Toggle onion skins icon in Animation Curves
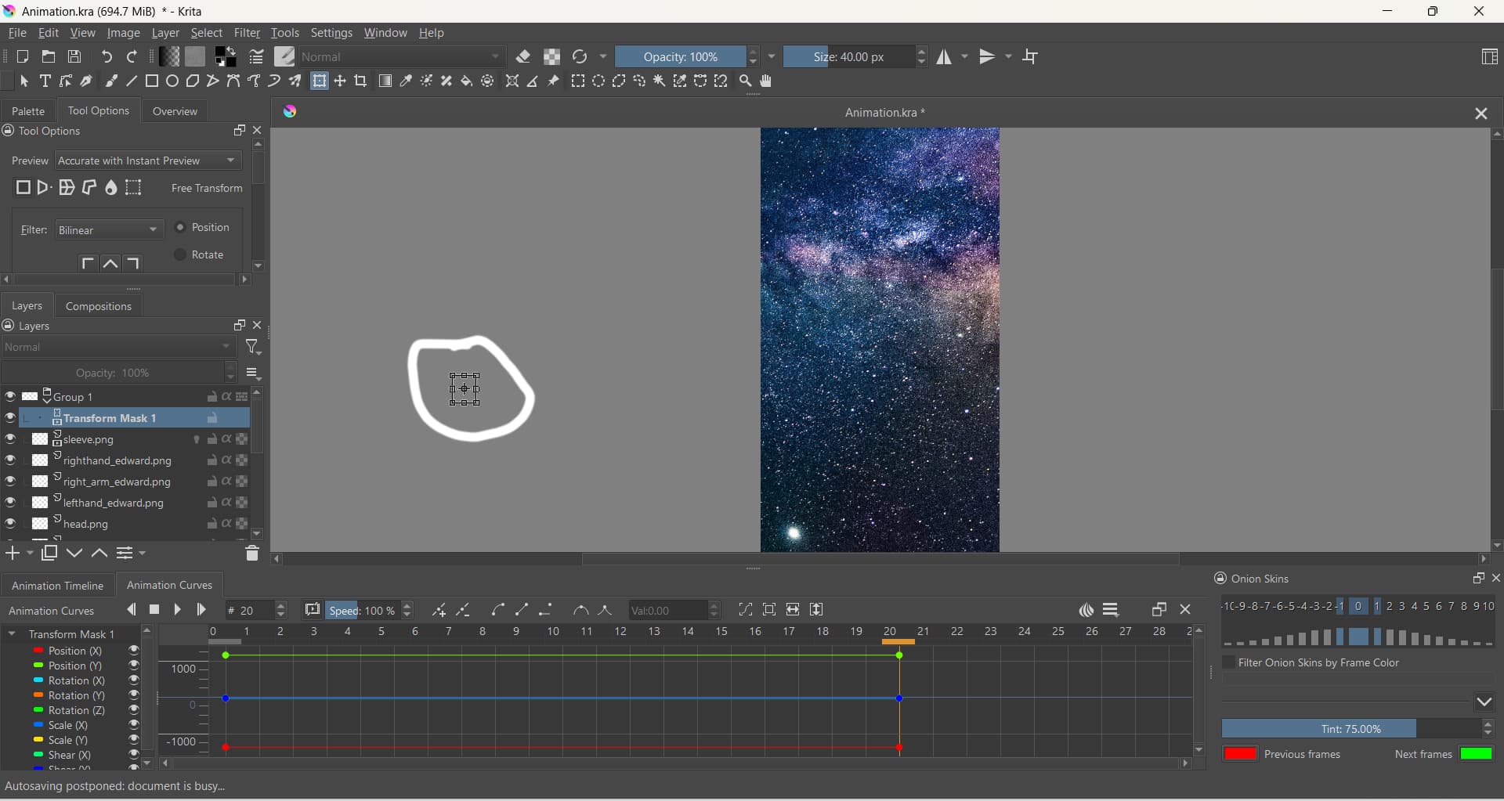Viewport: 1504px width, 801px height. coord(1086,611)
